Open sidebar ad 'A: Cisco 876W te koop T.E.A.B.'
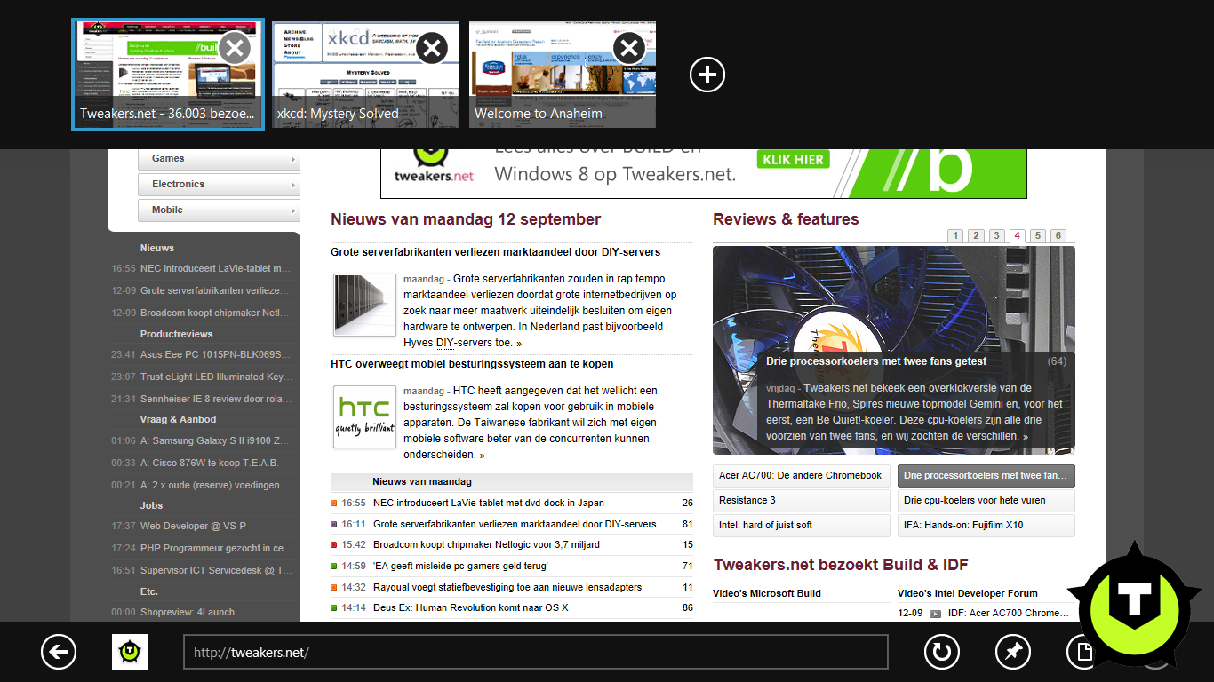Viewport: 1214px width, 682px height. point(210,463)
